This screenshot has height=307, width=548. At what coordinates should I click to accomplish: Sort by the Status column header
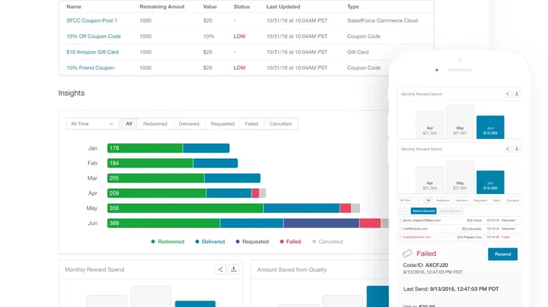pyautogui.click(x=241, y=6)
